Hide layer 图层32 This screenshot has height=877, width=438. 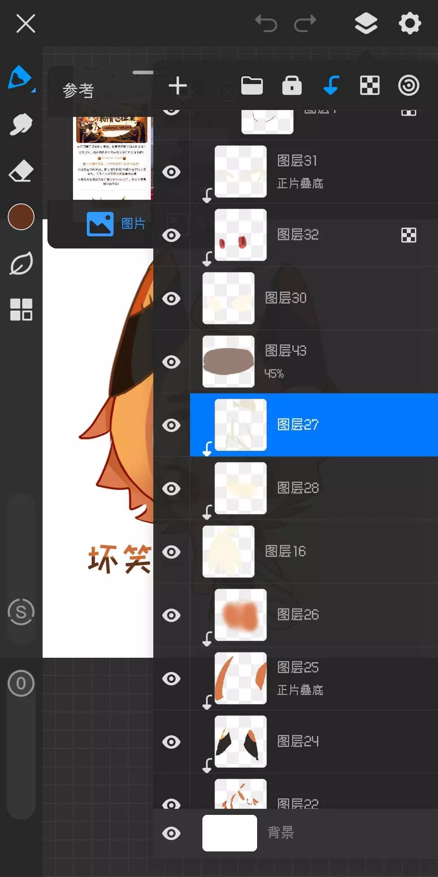171,235
